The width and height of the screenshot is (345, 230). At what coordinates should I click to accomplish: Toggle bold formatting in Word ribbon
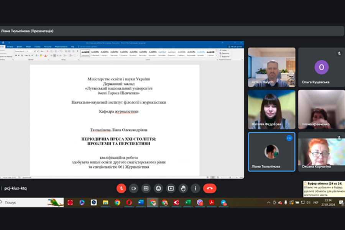pos(16,56)
